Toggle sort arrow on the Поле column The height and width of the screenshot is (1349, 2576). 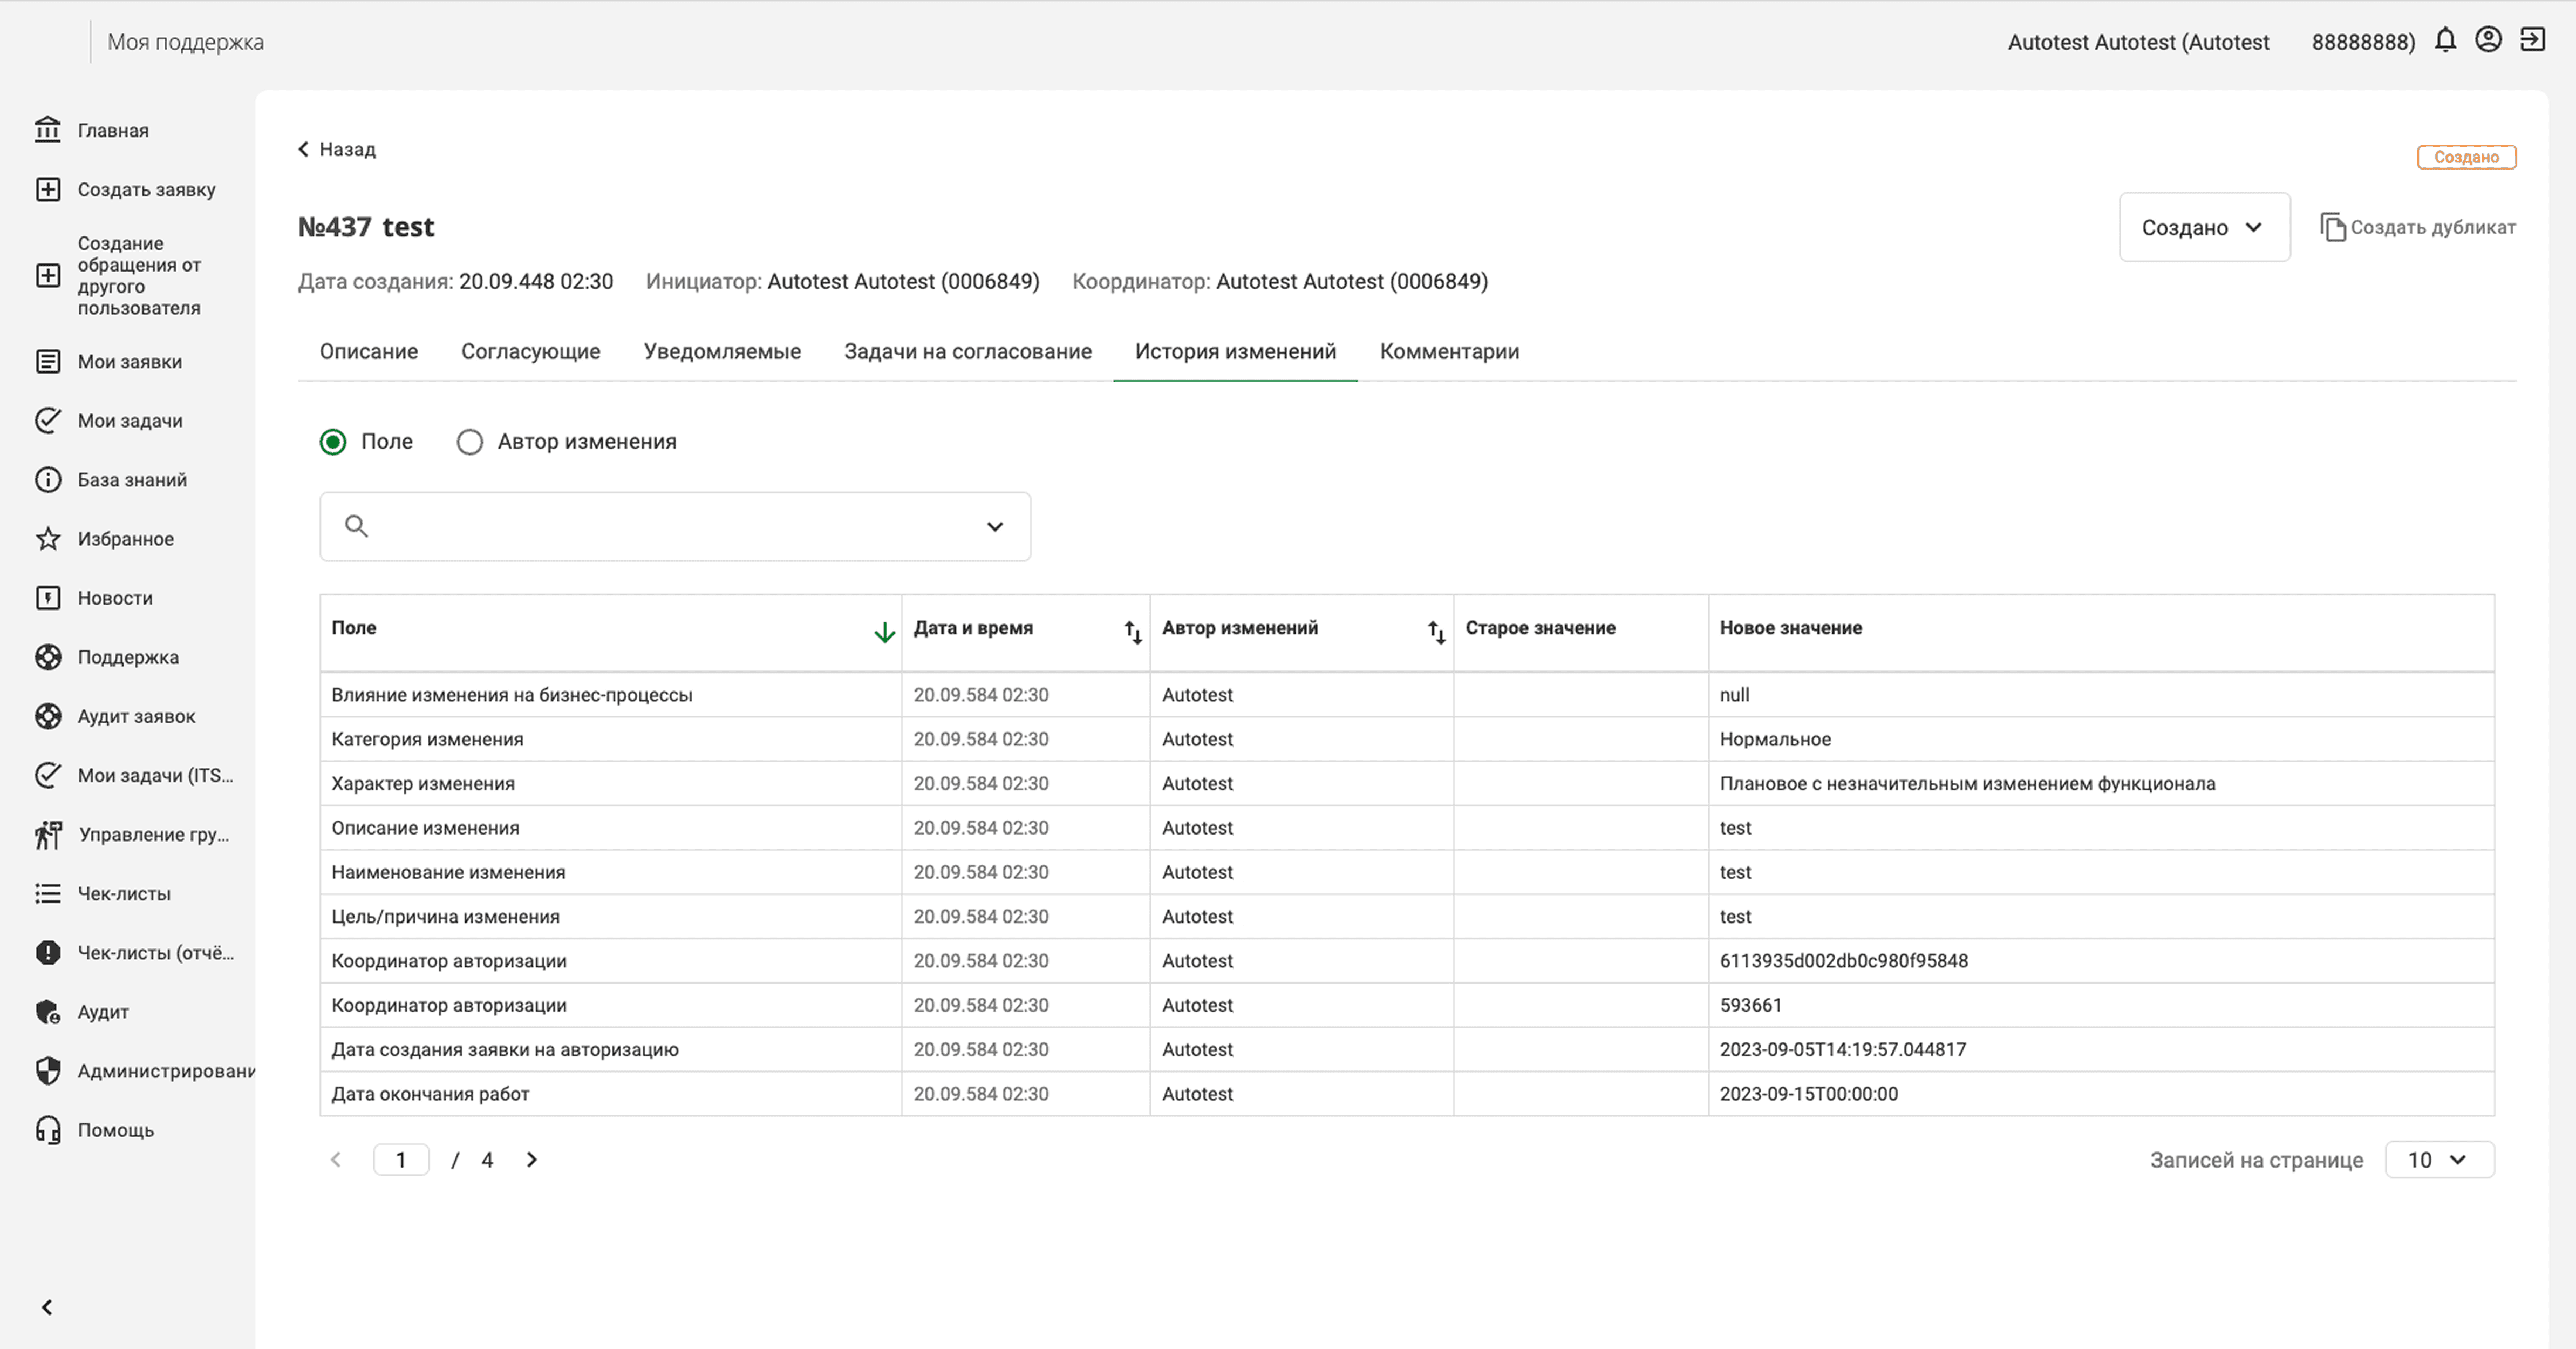(x=884, y=632)
